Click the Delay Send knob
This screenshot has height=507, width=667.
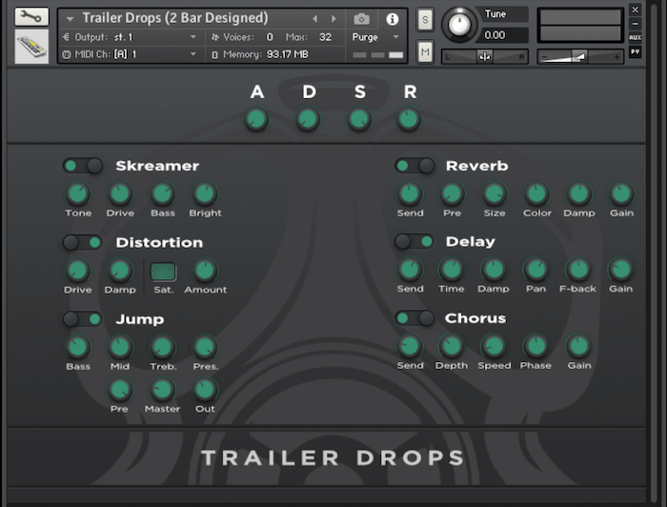pos(410,270)
